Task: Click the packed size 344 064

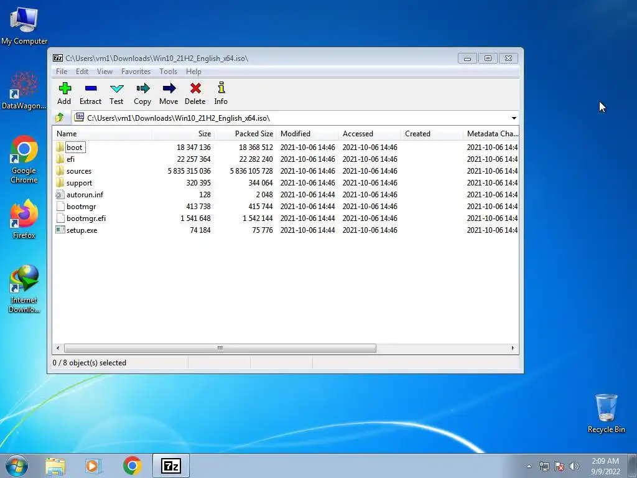Action: click(261, 183)
